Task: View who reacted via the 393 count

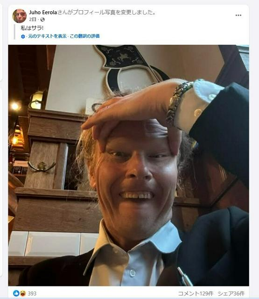Action: point(32,293)
